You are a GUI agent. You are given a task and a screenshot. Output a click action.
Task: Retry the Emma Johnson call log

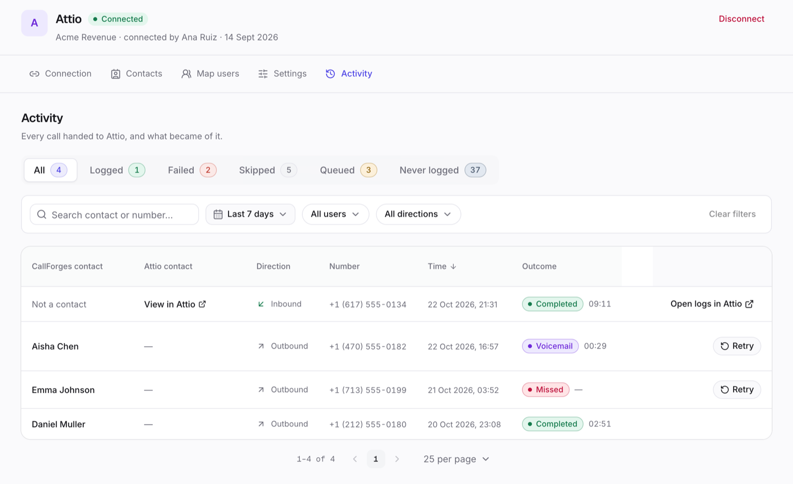pyautogui.click(x=737, y=389)
